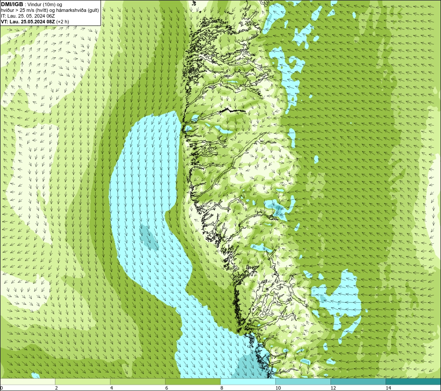441x391 pixels.
Task: Click the 0–2 m/s palest color band
Action: 27,381
